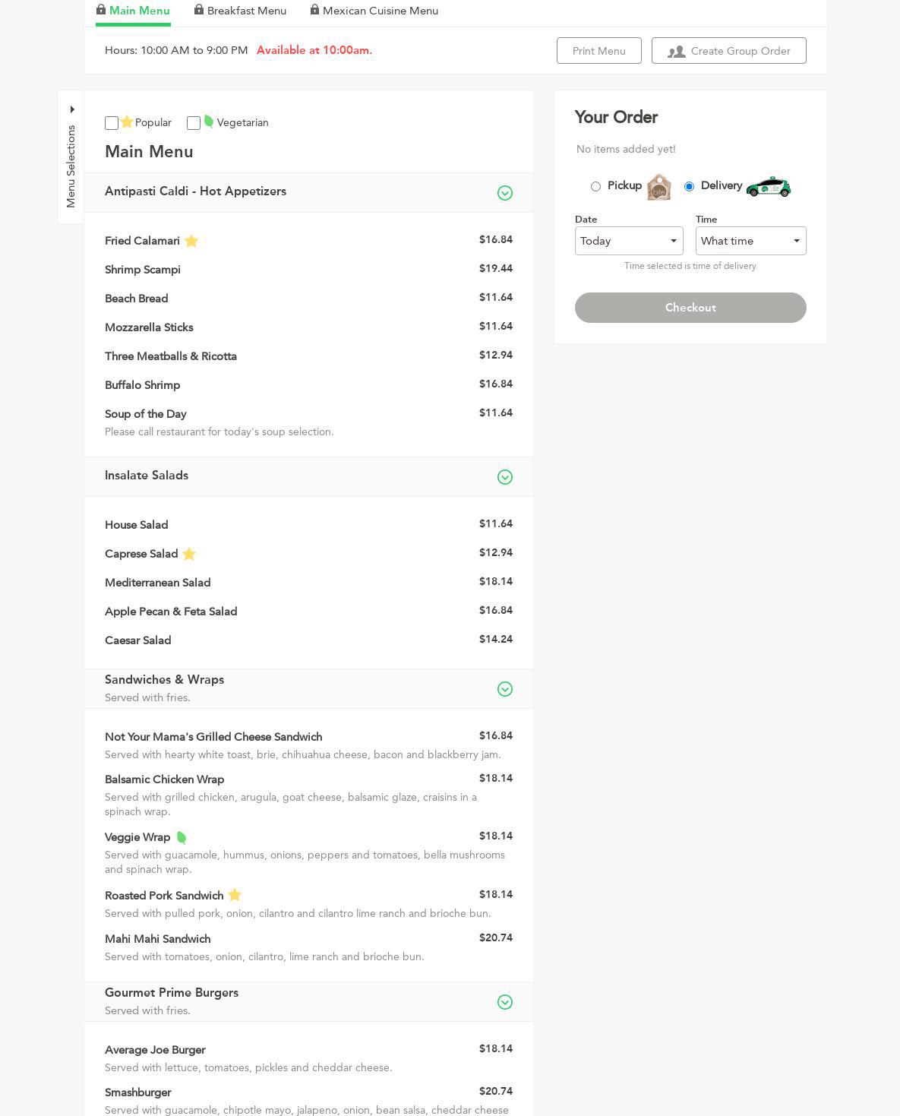Select the Pickup radio button
The image size is (900, 1116).
click(x=595, y=186)
